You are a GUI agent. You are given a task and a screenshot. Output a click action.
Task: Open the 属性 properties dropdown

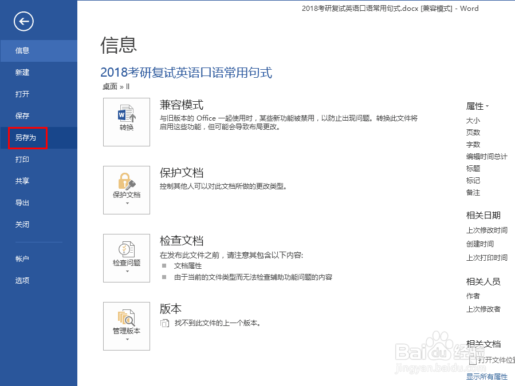coord(477,105)
